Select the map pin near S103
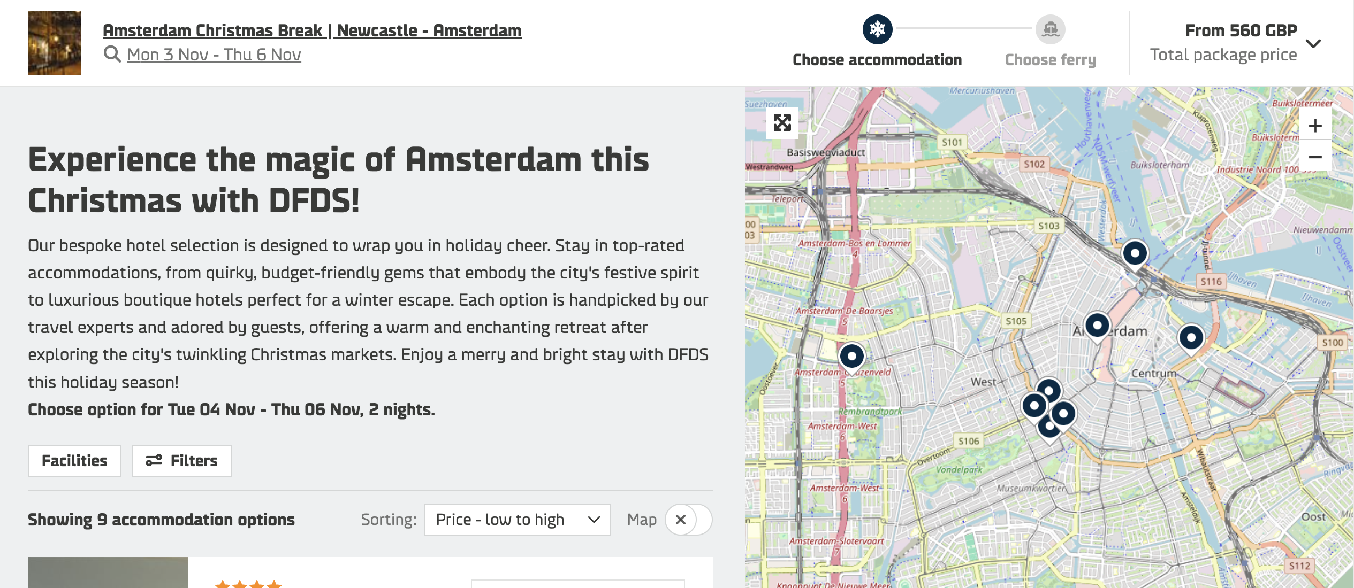 [x=1135, y=253]
